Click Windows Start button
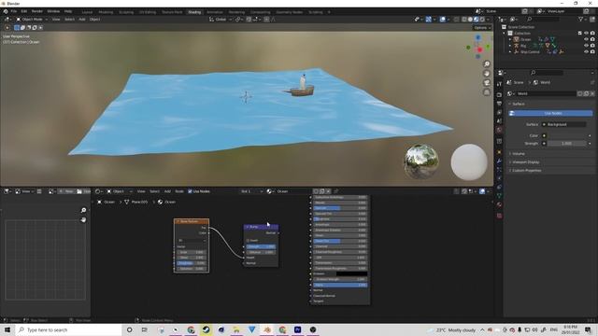This screenshot has height=336, width=598. click(7, 329)
